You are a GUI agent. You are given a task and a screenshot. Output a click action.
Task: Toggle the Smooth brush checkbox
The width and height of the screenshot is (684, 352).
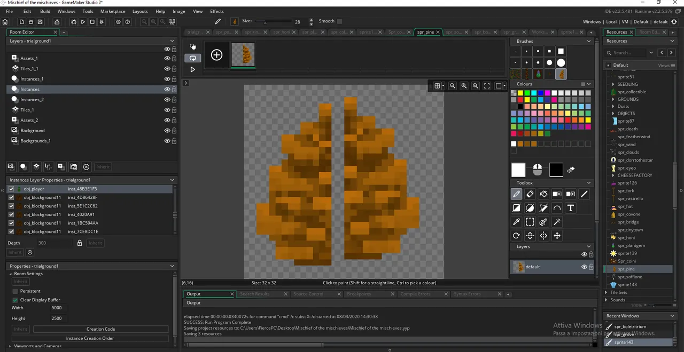click(x=339, y=21)
